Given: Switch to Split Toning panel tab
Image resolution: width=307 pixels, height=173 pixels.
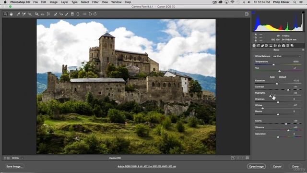Looking at the screenshot, I should pos(271,46).
